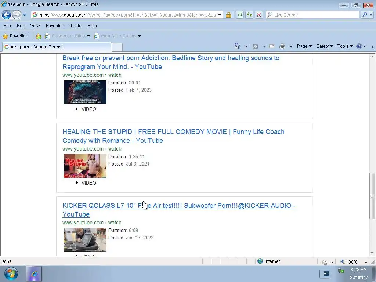Viewport: 376px width, 282px height.
Task: Open the search provider dropdown arrow
Action: click(371, 15)
